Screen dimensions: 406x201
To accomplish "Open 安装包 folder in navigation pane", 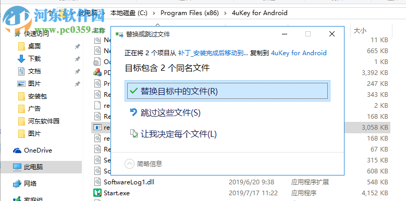I will tap(38, 96).
